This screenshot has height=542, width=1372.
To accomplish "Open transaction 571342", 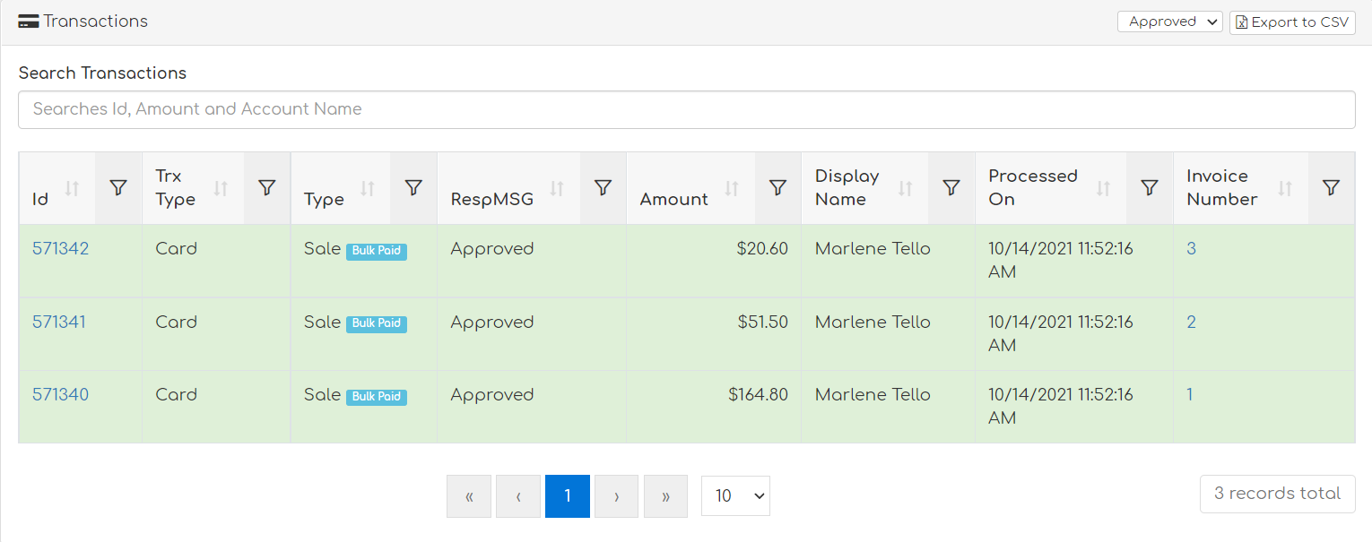I will [61, 249].
